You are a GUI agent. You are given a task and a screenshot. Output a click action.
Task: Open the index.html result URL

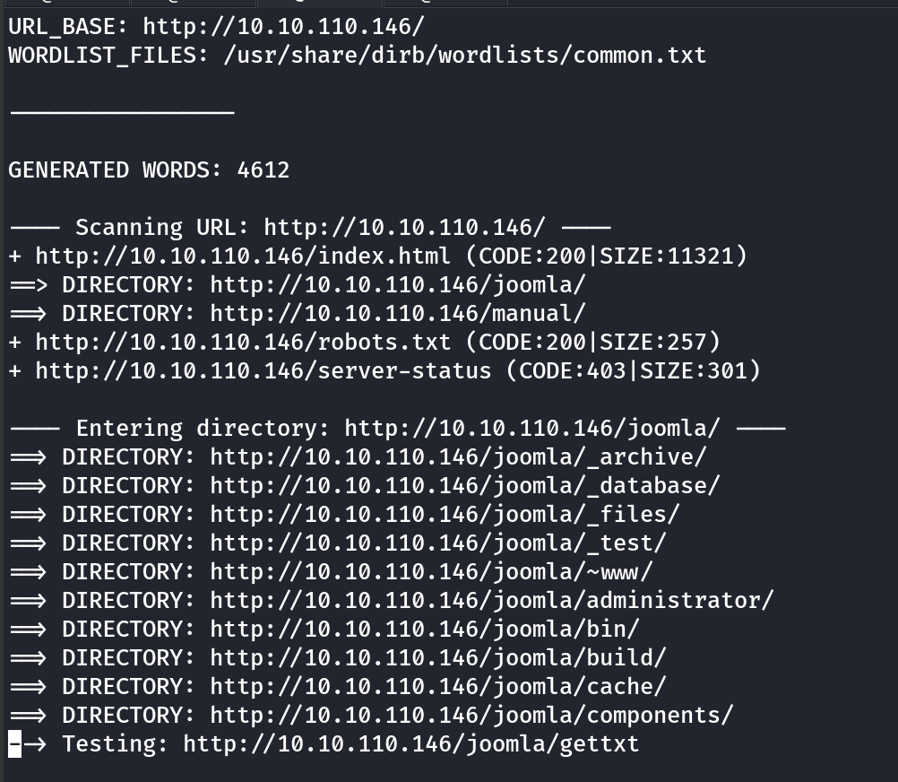point(243,256)
